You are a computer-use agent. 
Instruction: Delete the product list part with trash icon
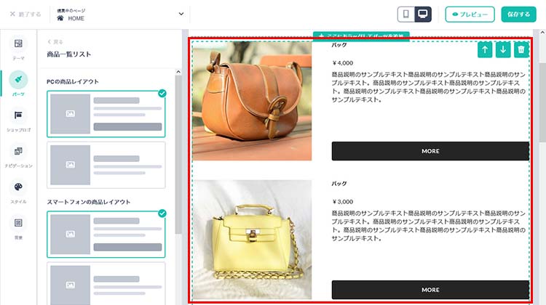coord(521,50)
